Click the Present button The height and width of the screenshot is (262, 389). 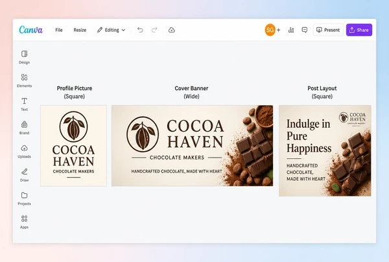click(328, 30)
